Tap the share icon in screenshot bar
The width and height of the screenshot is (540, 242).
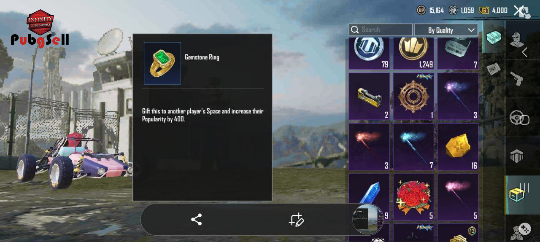pyautogui.click(x=196, y=219)
